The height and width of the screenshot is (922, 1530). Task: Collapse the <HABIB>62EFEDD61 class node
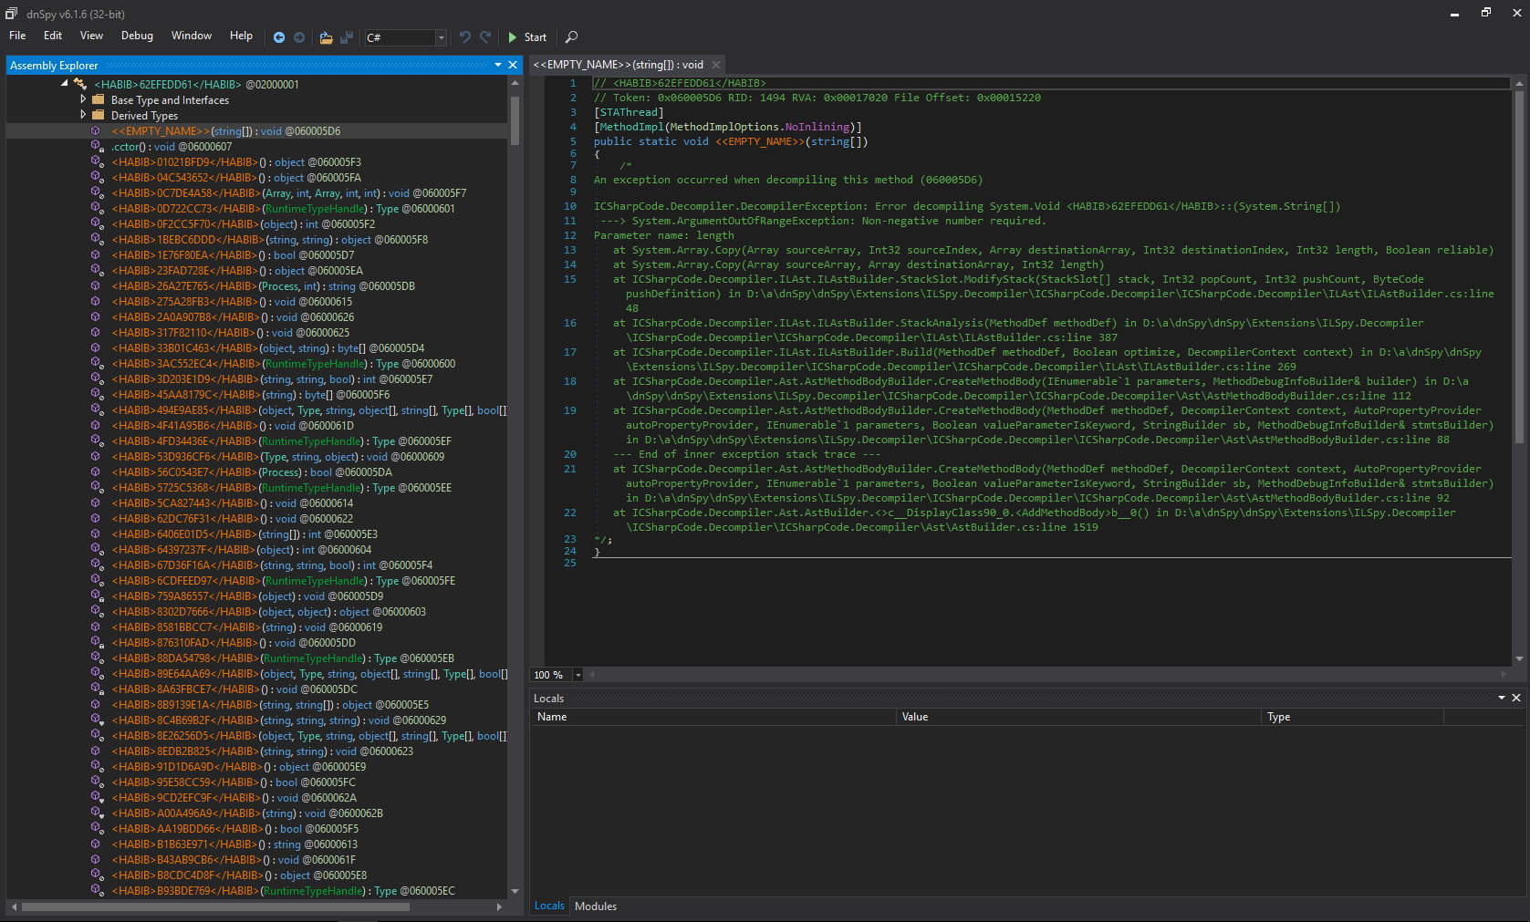(x=65, y=84)
